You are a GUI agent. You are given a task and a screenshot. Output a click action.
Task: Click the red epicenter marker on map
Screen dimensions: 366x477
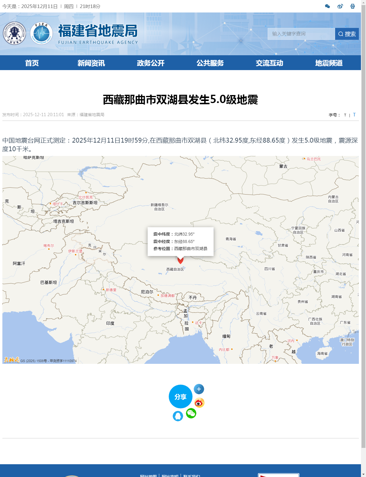point(180,260)
